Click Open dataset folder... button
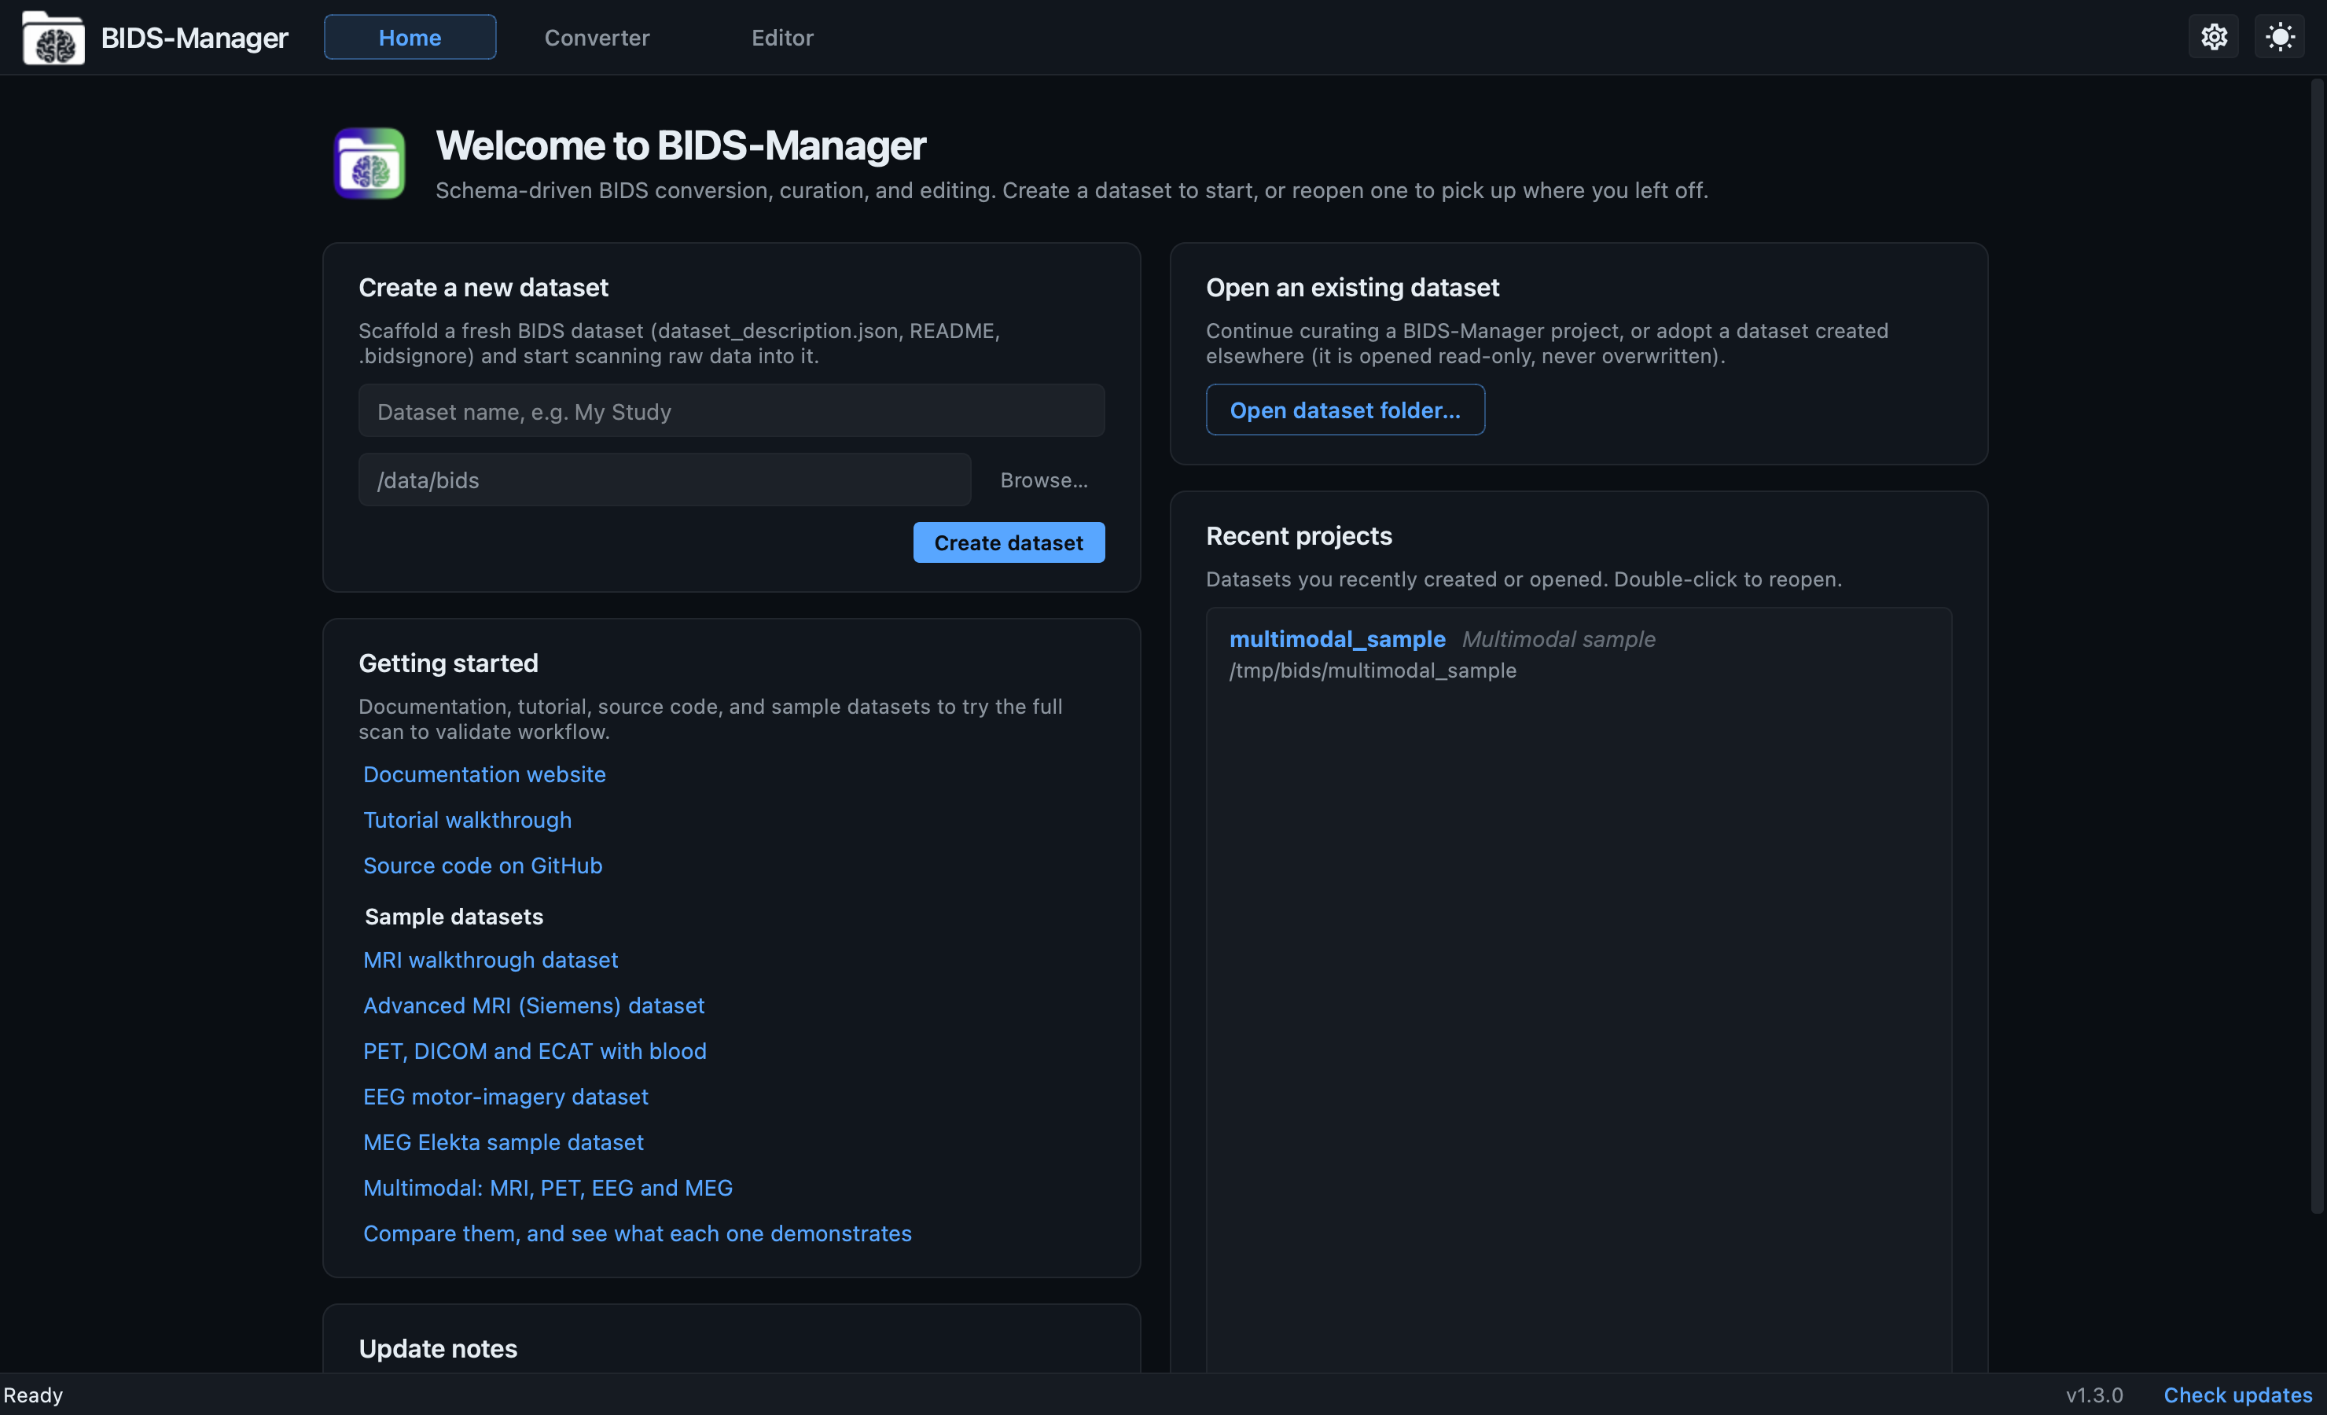This screenshot has height=1415, width=2327. pyautogui.click(x=1345, y=410)
